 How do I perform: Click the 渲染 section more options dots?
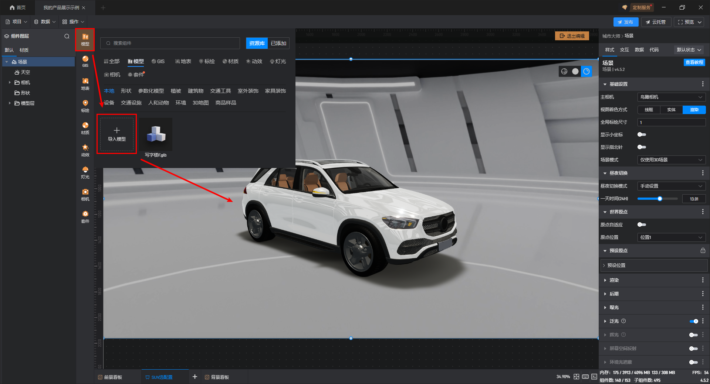pyautogui.click(x=703, y=280)
